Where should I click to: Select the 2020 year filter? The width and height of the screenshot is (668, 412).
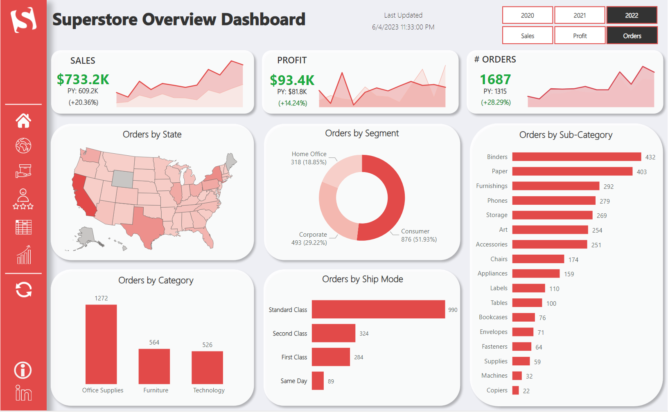click(527, 16)
